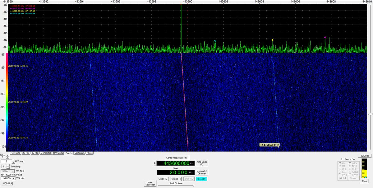Select the USB demodulation radio button

350,169
